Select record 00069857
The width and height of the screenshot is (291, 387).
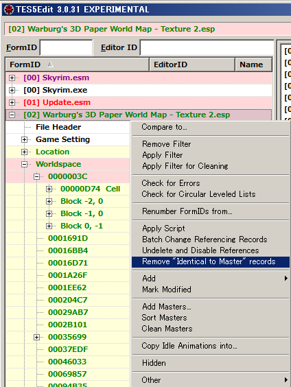click(67, 374)
